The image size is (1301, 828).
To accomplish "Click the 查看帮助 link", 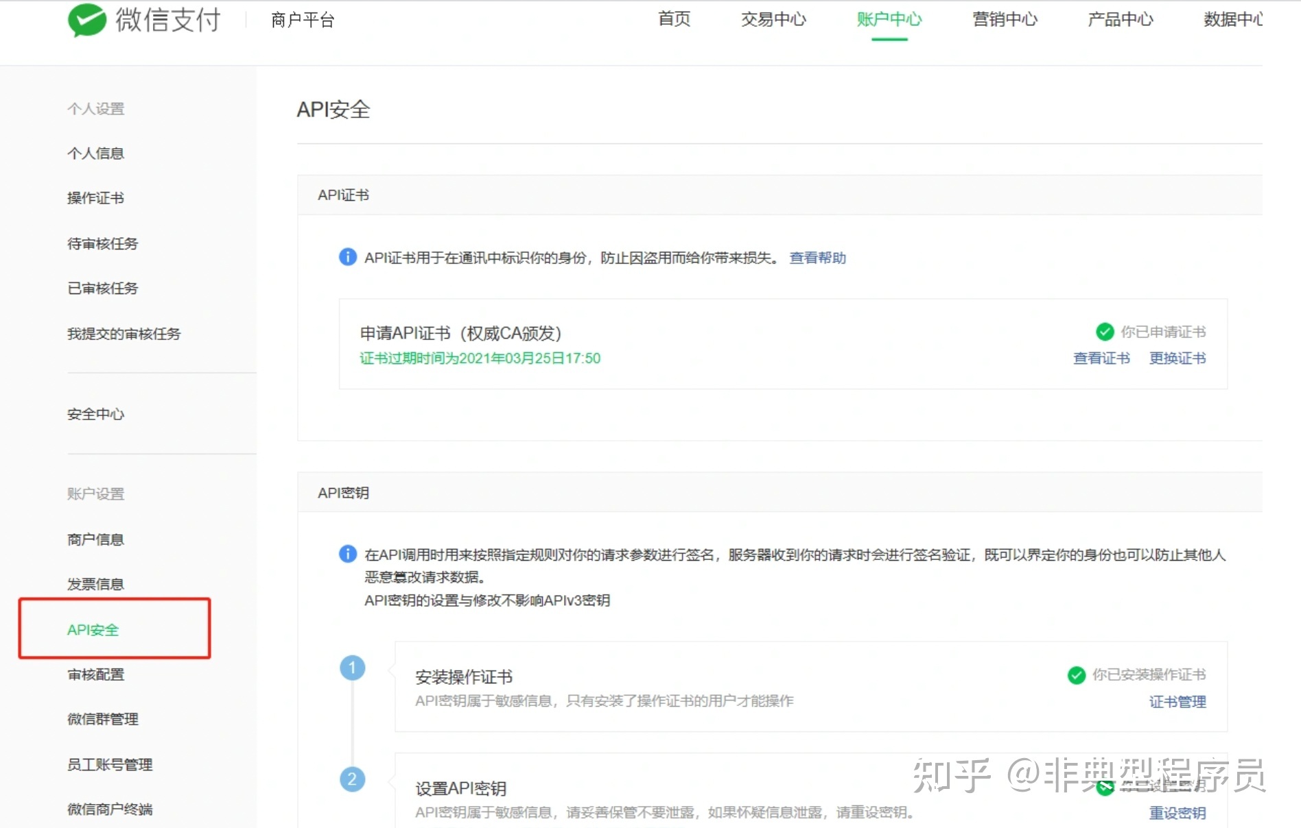I will (817, 258).
